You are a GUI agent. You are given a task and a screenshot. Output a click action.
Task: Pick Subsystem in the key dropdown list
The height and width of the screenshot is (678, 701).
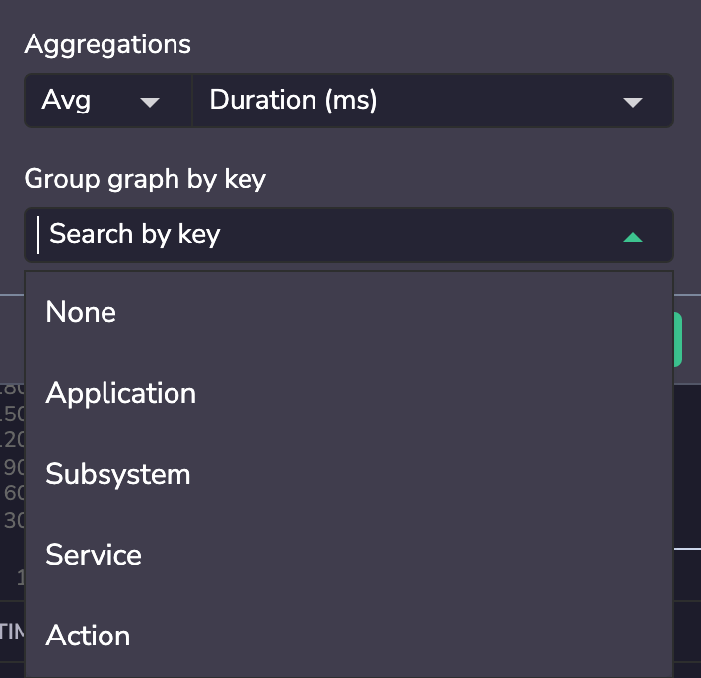coord(349,474)
